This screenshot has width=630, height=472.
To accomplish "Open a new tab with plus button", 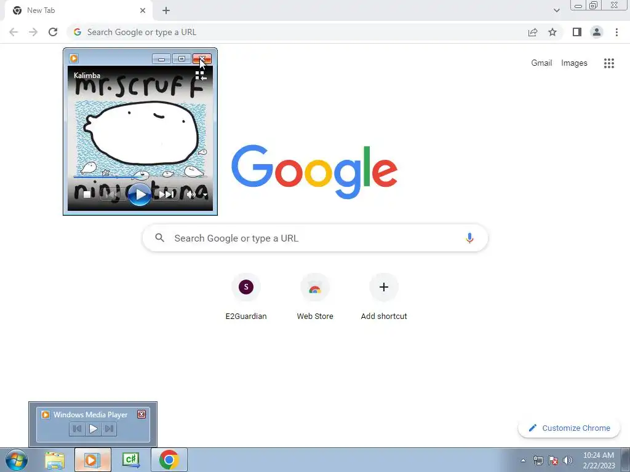I will coord(166,11).
